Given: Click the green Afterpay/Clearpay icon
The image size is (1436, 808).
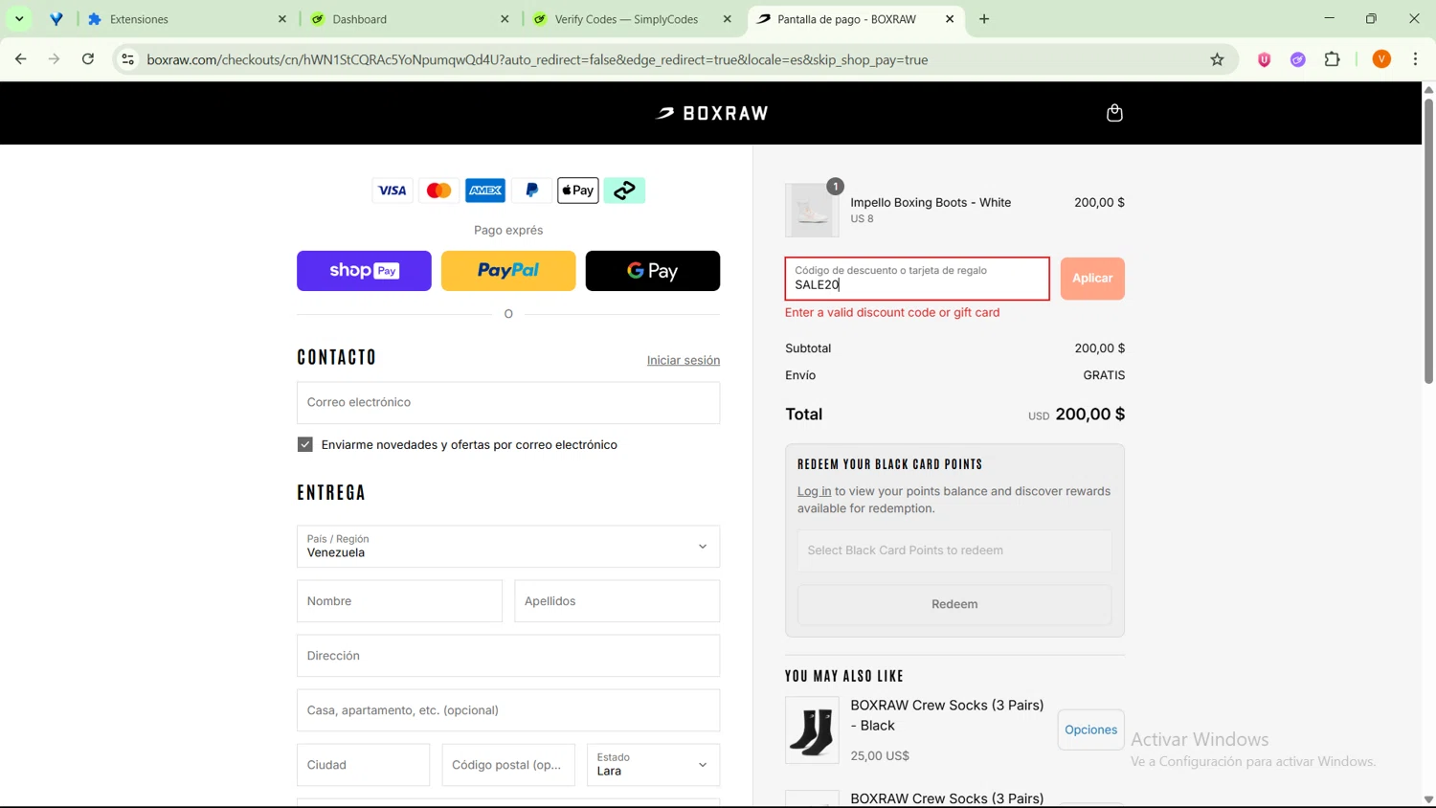Looking at the screenshot, I should pos(624,191).
